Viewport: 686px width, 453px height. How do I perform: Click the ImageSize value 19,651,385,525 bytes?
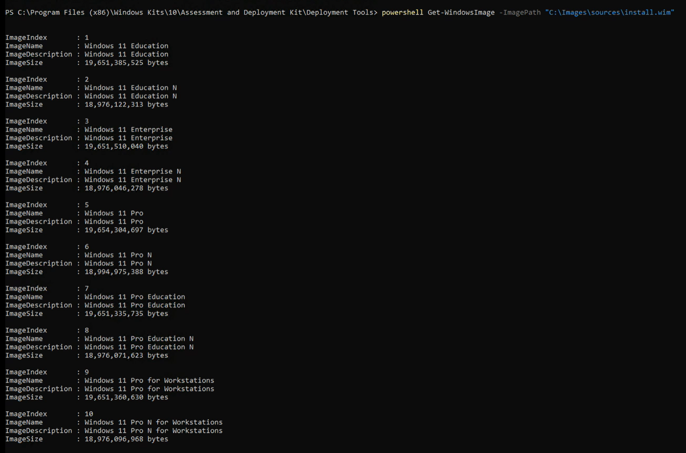[126, 63]
